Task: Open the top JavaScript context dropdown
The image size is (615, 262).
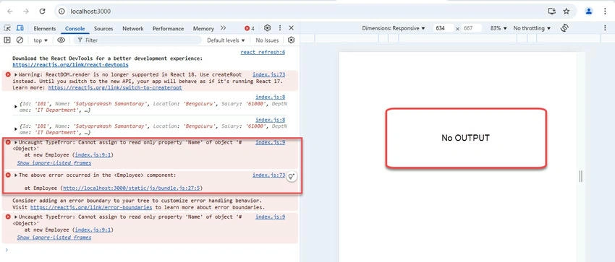Action: (41, 40)
